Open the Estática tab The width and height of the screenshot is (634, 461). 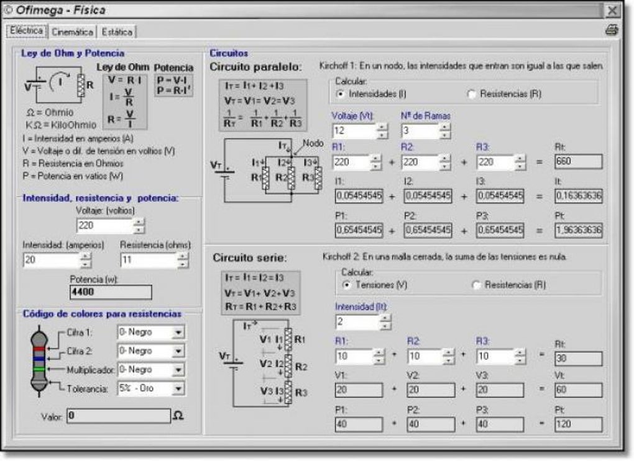click(117, 32)
